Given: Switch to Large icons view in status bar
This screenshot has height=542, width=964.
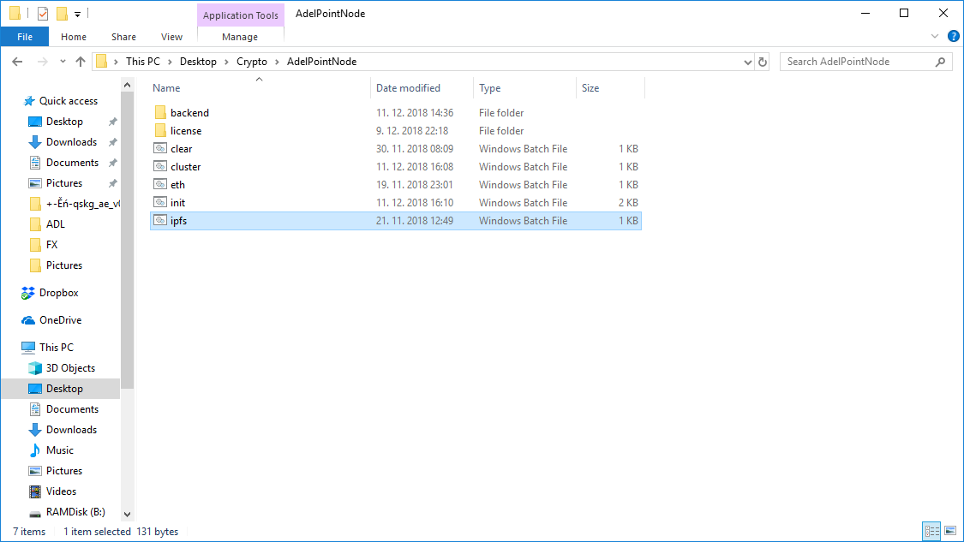Looking at the screenshot, I should [x=950, y=531].
